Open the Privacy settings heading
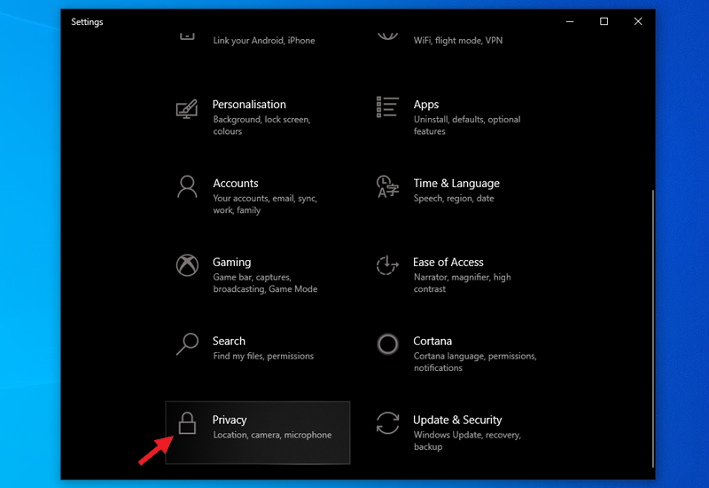The image size is (709, 488). pos(230,420)
